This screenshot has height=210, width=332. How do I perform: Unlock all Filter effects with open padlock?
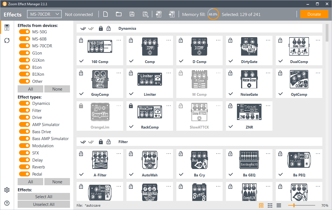coord(109,141)
